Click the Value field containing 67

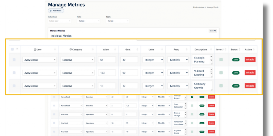point(107,60)
